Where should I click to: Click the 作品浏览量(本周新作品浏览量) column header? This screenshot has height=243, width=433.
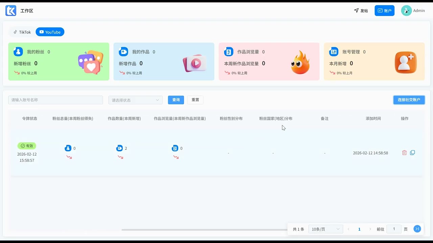pos(180,118)
